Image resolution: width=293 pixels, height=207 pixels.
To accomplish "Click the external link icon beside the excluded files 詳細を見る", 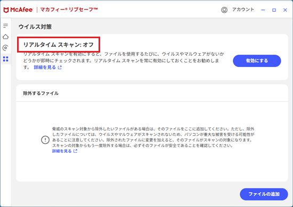I will [75, 151].
